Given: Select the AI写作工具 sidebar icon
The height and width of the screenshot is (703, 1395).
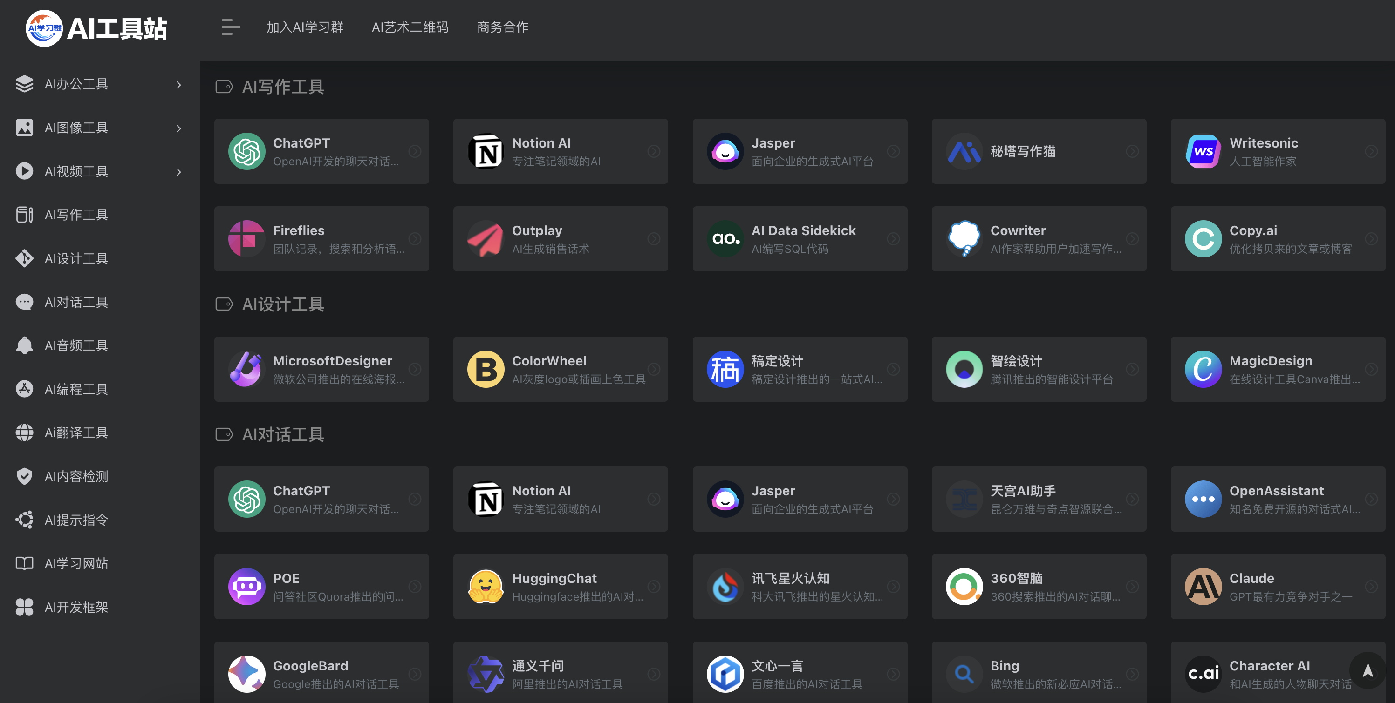Looking at the screenshot, I should (x=24, y=215).
